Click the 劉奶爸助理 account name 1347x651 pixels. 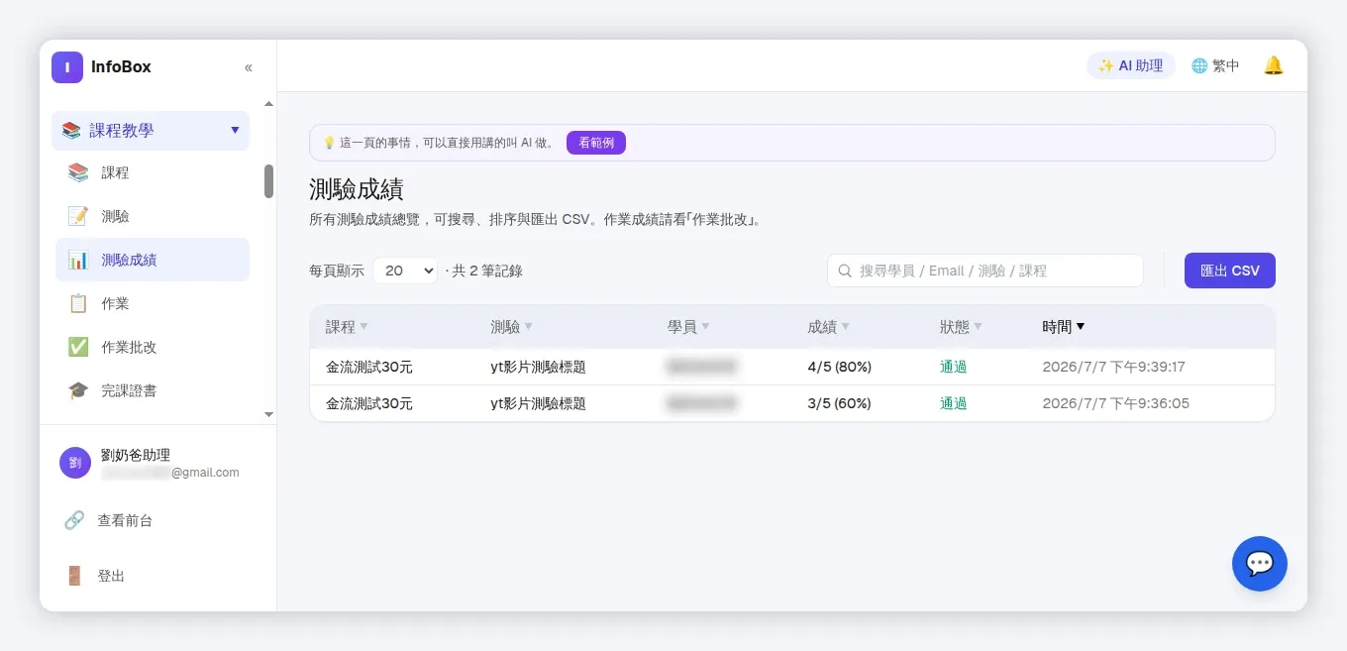(136, 455)
